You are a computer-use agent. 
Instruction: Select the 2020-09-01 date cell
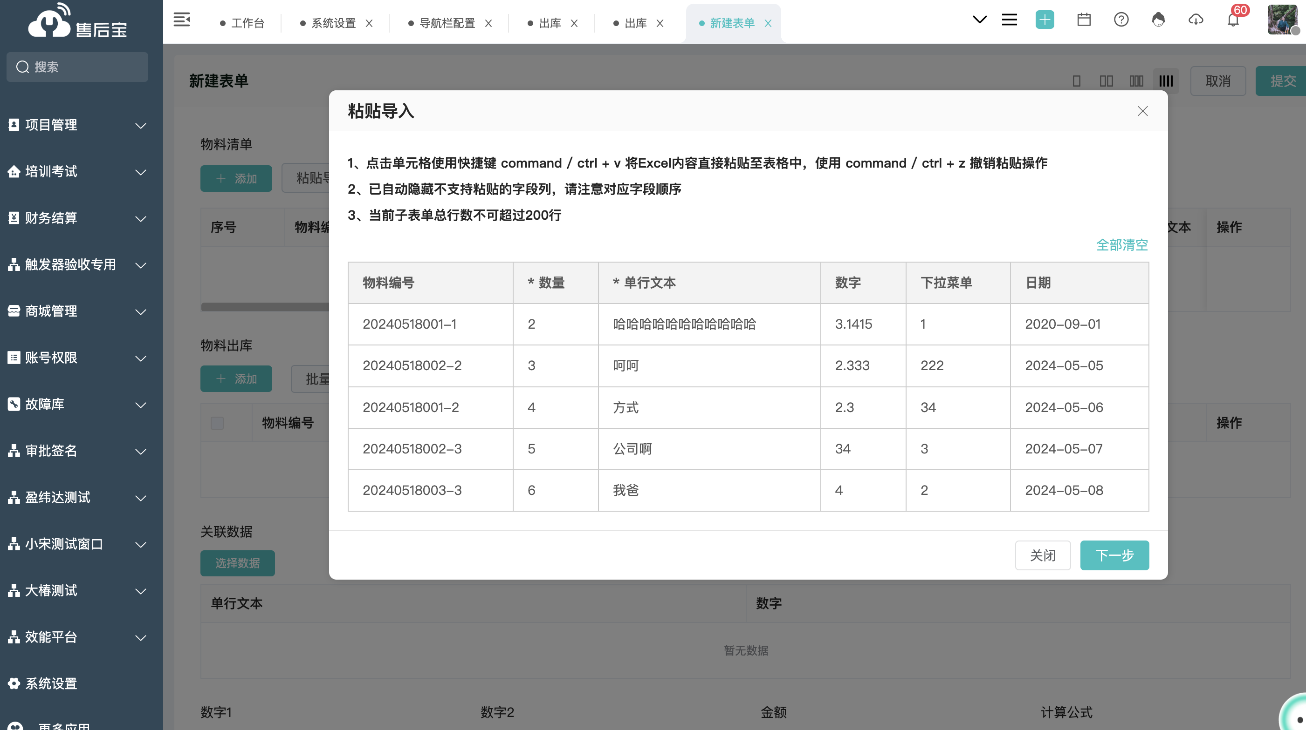[x=1079, y=324]
